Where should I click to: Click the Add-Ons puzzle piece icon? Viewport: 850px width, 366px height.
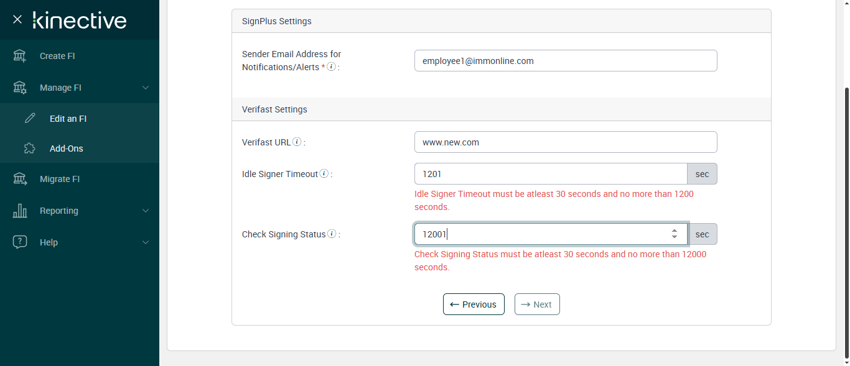29,149
